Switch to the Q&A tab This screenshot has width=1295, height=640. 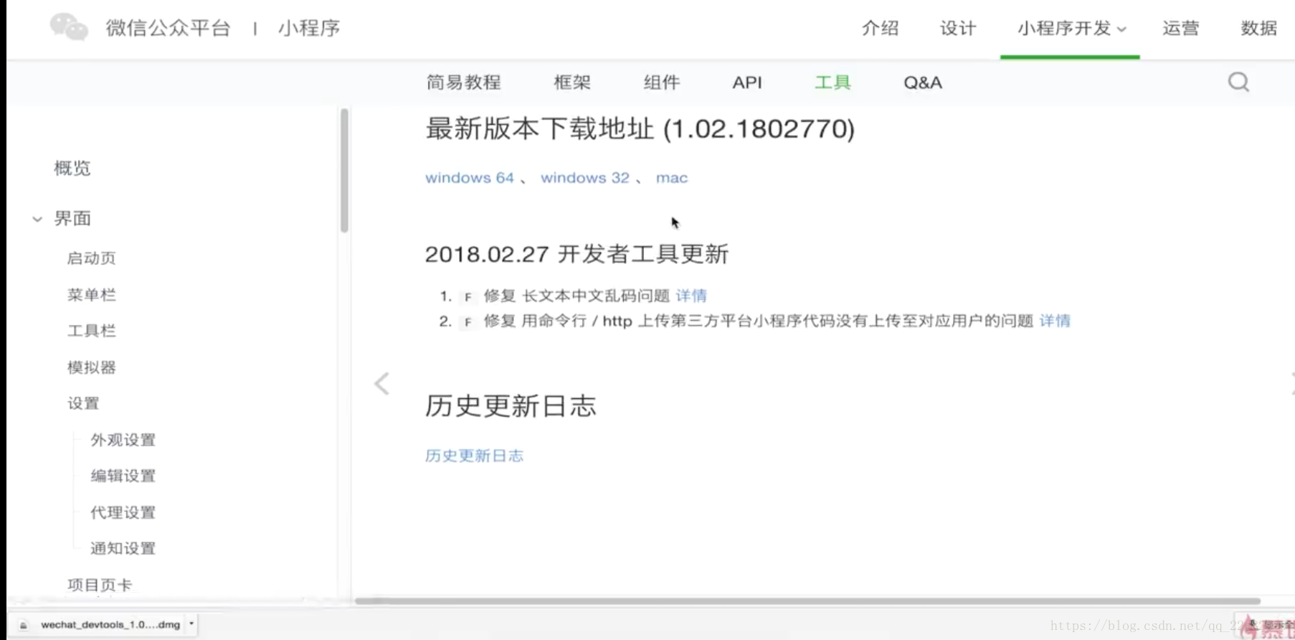923,83
